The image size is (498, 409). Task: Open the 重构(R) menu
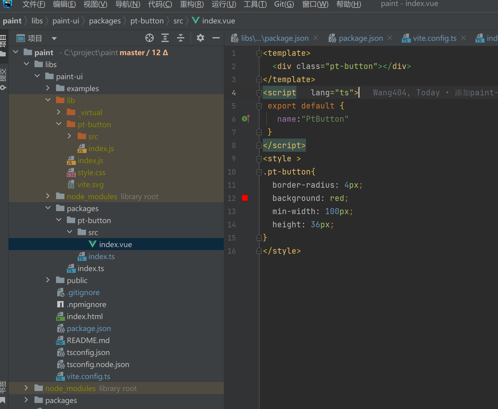192,4
